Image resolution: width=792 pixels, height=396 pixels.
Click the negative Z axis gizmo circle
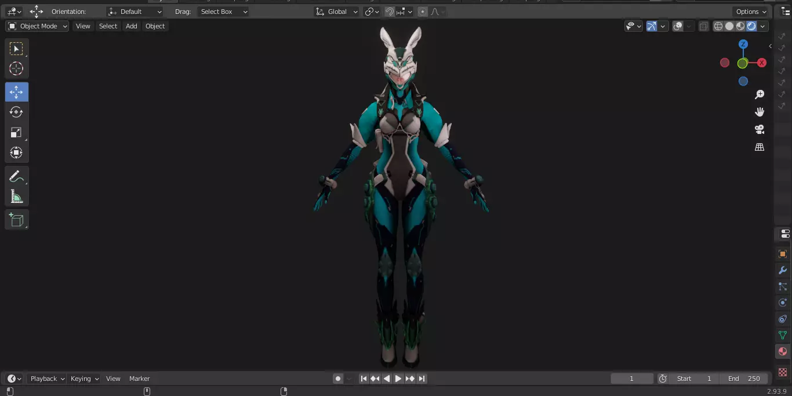[743, 81]
